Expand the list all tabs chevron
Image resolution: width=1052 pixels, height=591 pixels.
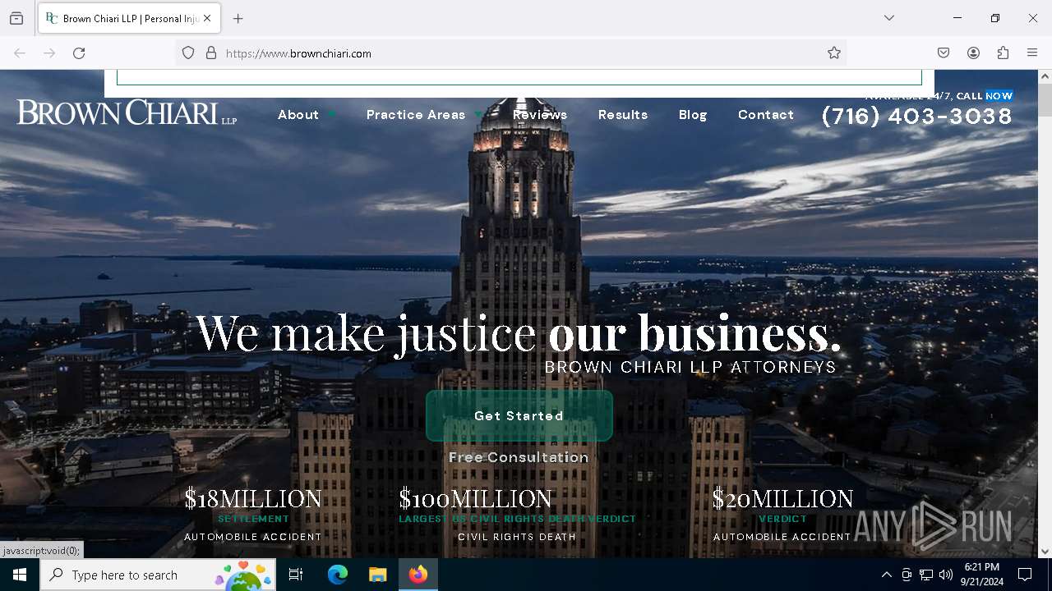point(889,18)
